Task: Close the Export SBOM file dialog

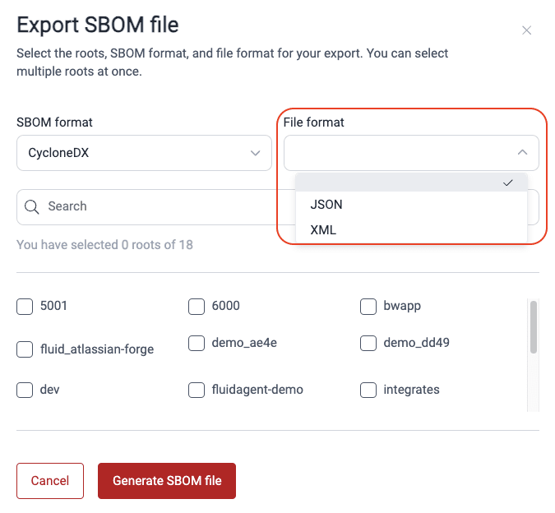Action: pos(526,30)
